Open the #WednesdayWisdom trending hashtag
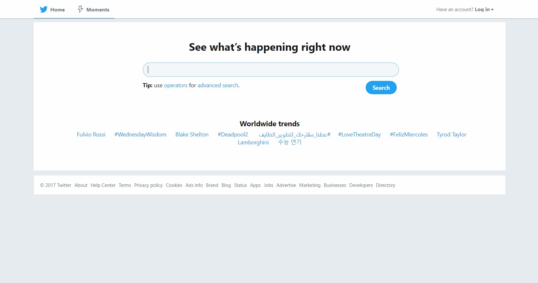This screenshot has width=538, height=283. [x=140, y=135]
